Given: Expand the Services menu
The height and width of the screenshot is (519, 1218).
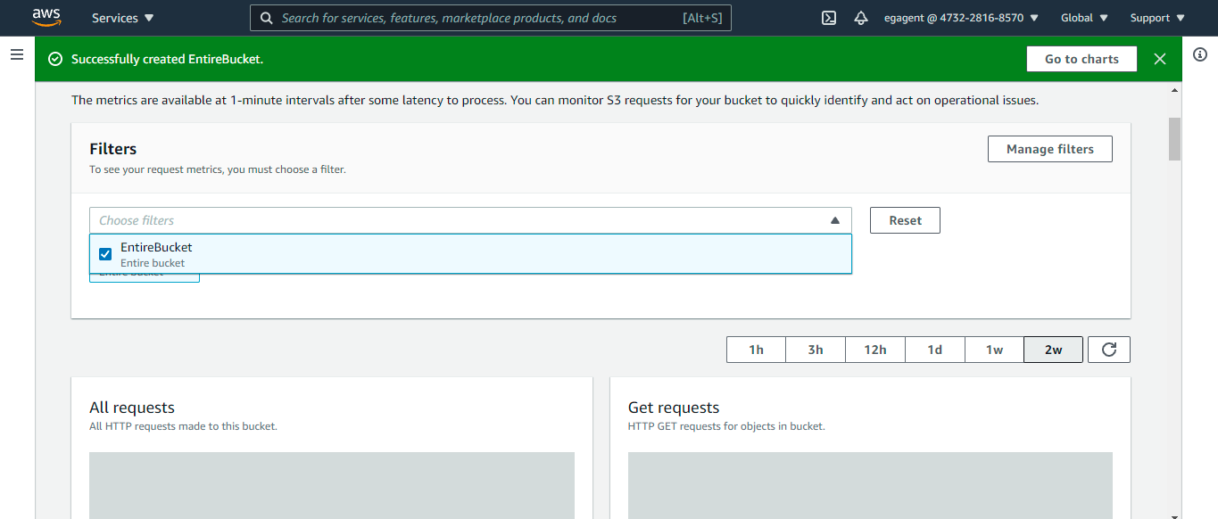Looking at the screenshot, I should coord(123,18).
